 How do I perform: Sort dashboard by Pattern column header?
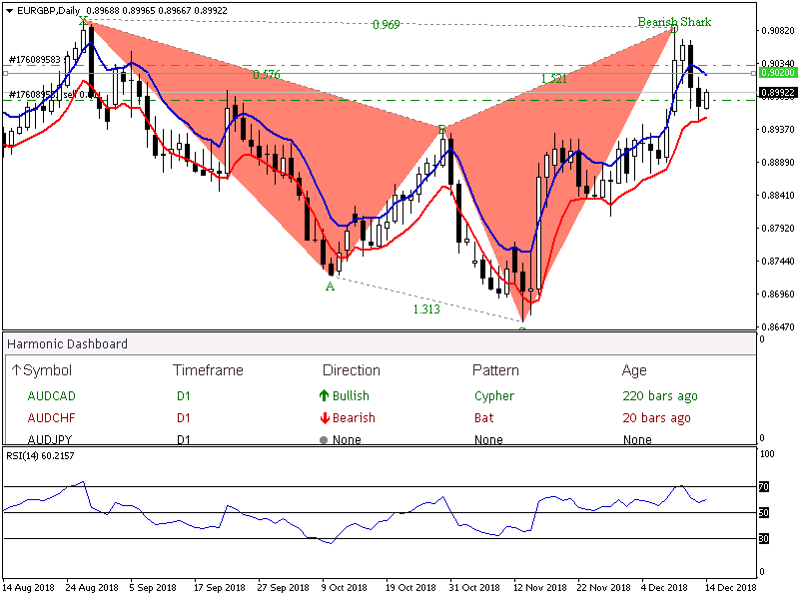pos(495,370)
